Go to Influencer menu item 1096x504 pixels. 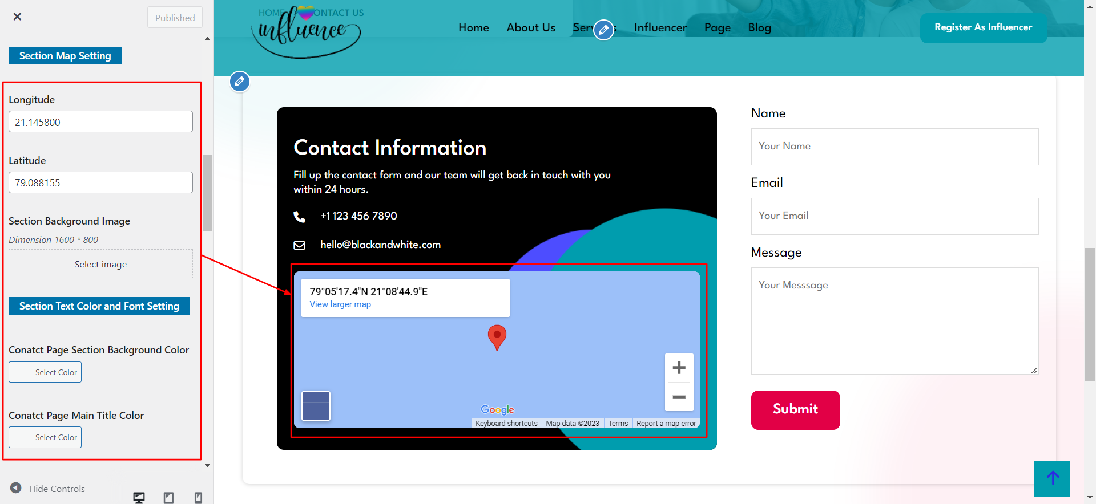point(660,27)
